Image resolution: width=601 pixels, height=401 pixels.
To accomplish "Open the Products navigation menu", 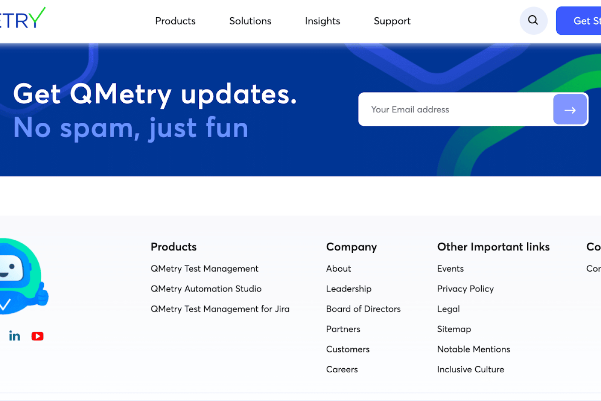I will point(175,21).
